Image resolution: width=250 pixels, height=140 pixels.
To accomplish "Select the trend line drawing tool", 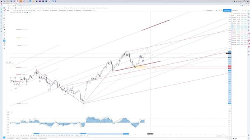I will coord(4,16).
